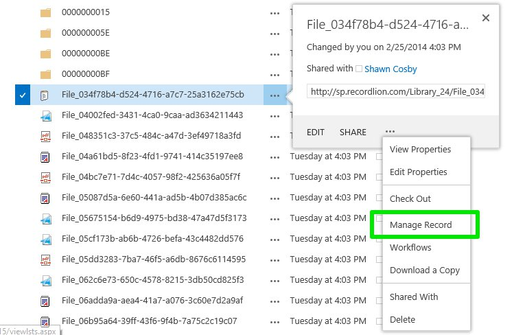Viewport: 525px width, 335px height.
Task: Close the file callout with X
Action: (x=486, y=19)
